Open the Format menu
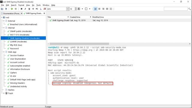This screenshot has height=108, width=192. [x=21, y=5]
